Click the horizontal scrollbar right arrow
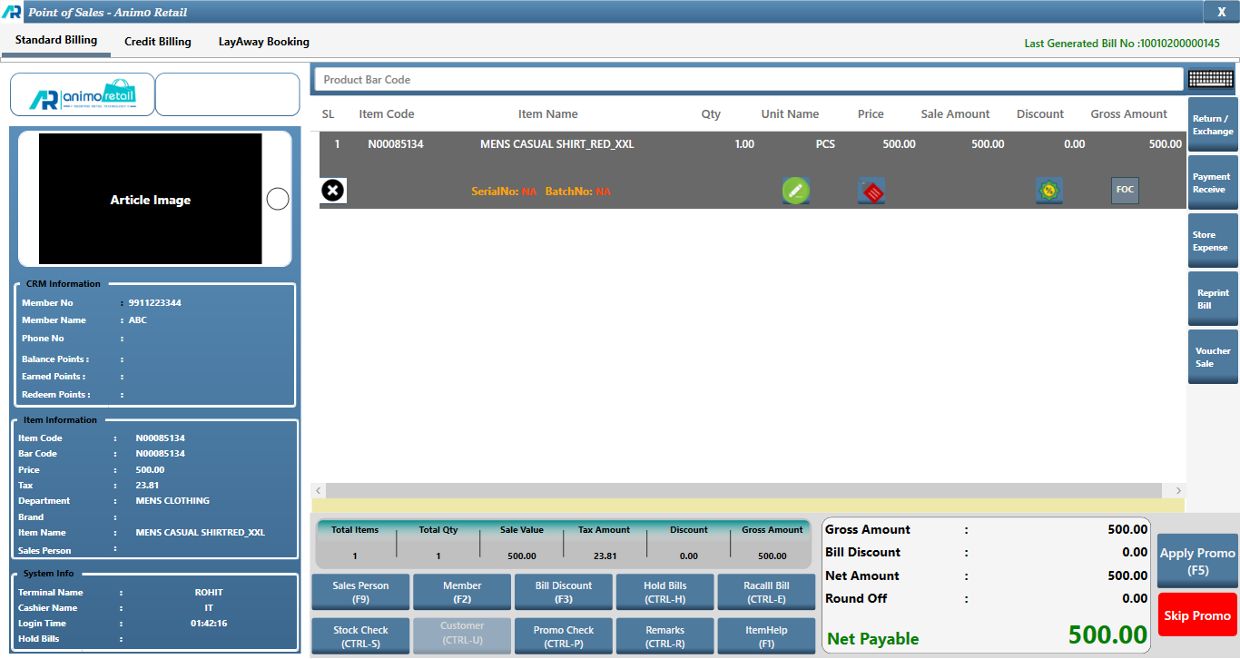This screenshot has width=1240, height=659. (x=1178, y=490)
